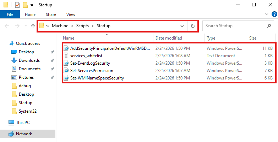Image resolution: width=278 pixels, height=142 pixels.
Task: Select This PC in navigation pane
Action: point(23,122)
